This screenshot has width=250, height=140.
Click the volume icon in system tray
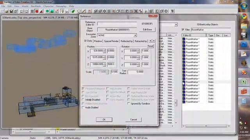246,128
